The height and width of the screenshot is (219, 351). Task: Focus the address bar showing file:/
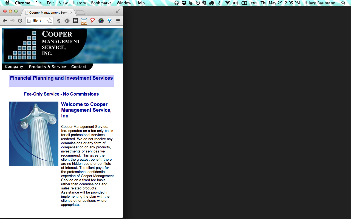pyautogui.click(x=39, y=21)
